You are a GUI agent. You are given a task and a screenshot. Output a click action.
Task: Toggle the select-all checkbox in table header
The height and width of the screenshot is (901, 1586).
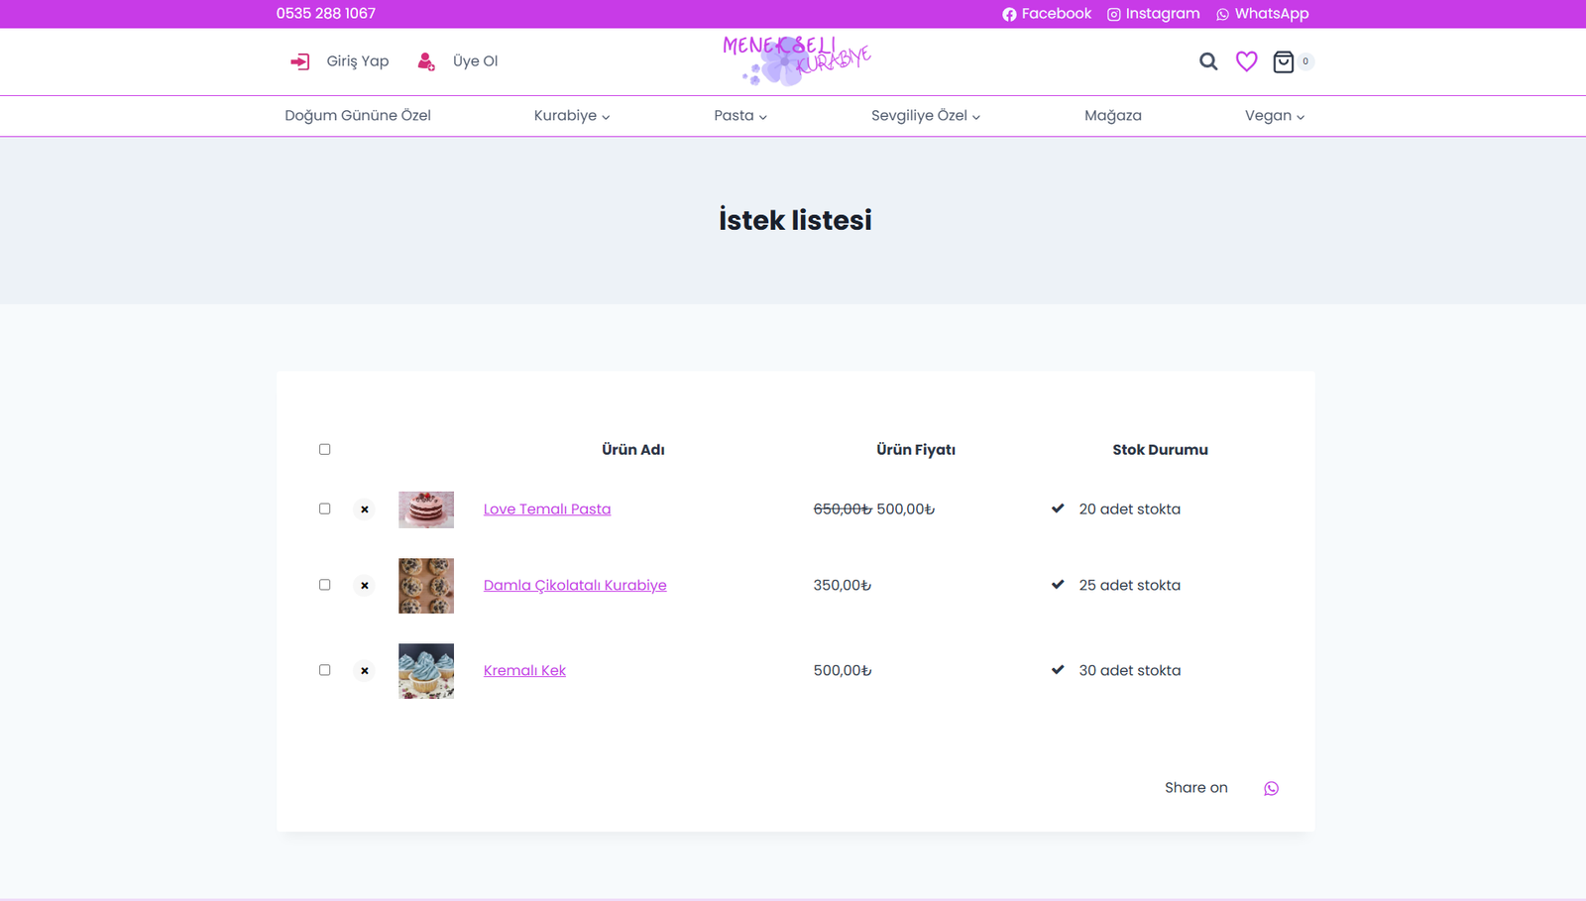(x=324, y=449)
